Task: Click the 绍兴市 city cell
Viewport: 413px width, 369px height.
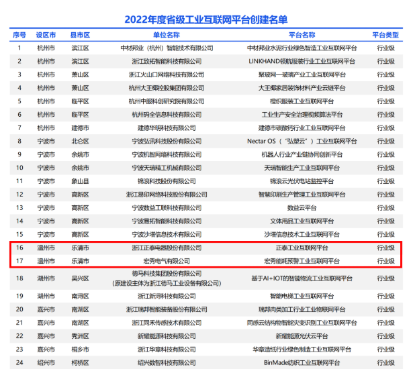Action: [x=46, y=363]
